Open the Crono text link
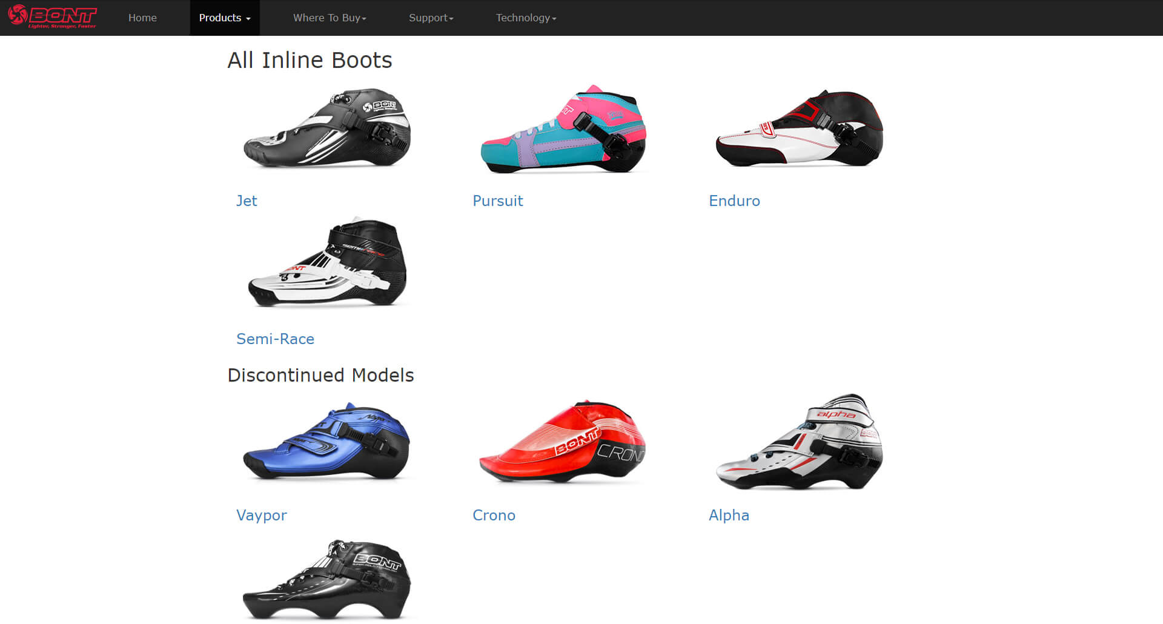 coord(494,515)
